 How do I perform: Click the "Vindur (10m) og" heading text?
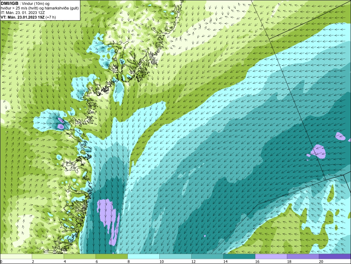pos(35,4)
